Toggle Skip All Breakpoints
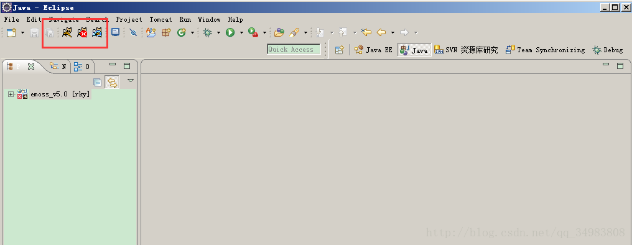This screenshot has height=245, width=632. tap(133, 32)
